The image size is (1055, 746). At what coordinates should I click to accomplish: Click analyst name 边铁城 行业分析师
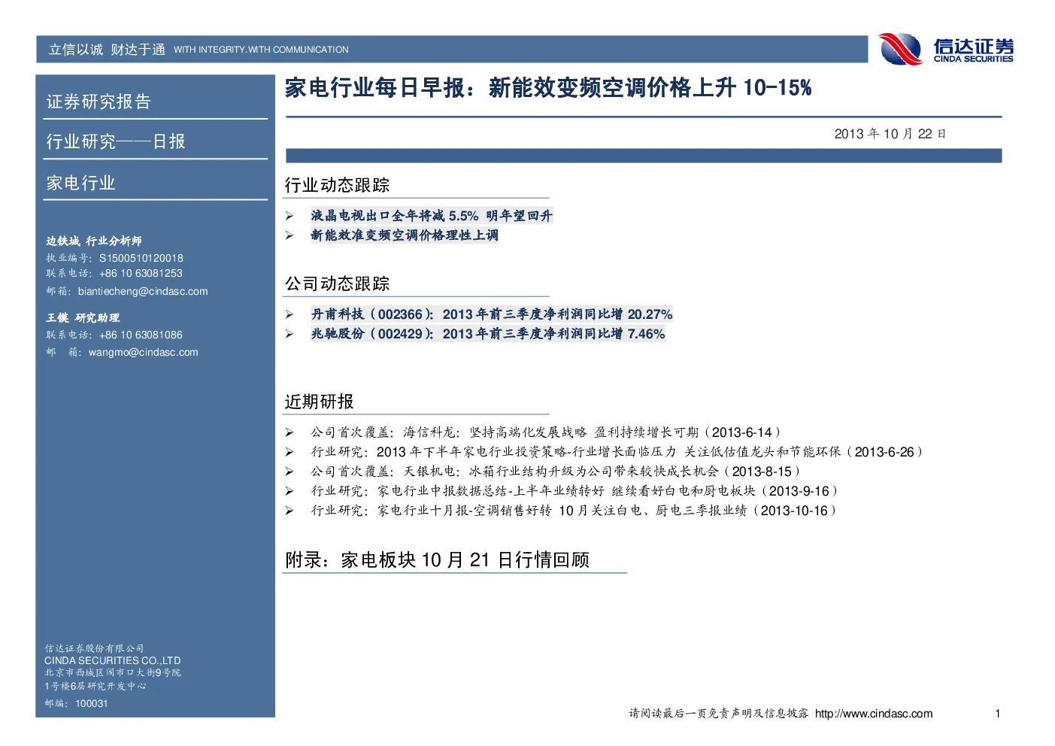(94, 241)
